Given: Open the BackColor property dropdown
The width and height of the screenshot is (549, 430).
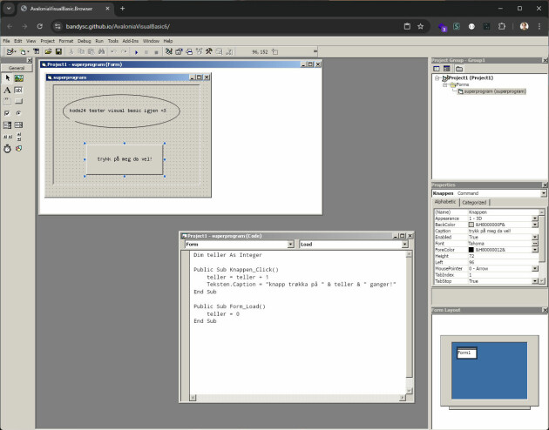Looking at the screenshot, I should click(535, 225).
